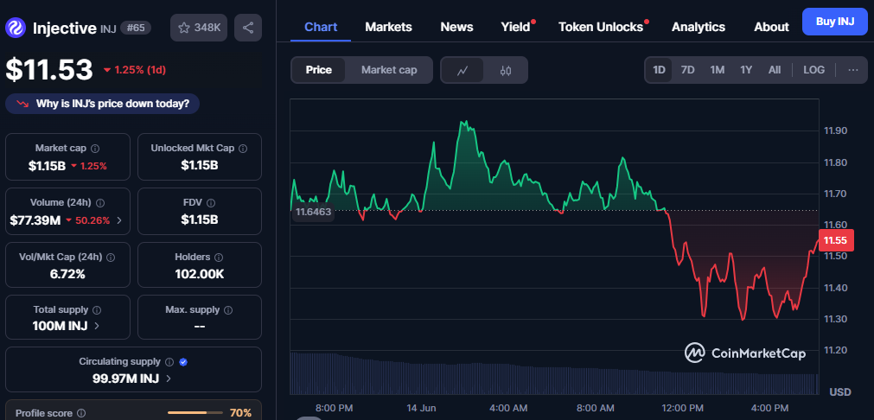Open the Analytics tab

point(699,27)
